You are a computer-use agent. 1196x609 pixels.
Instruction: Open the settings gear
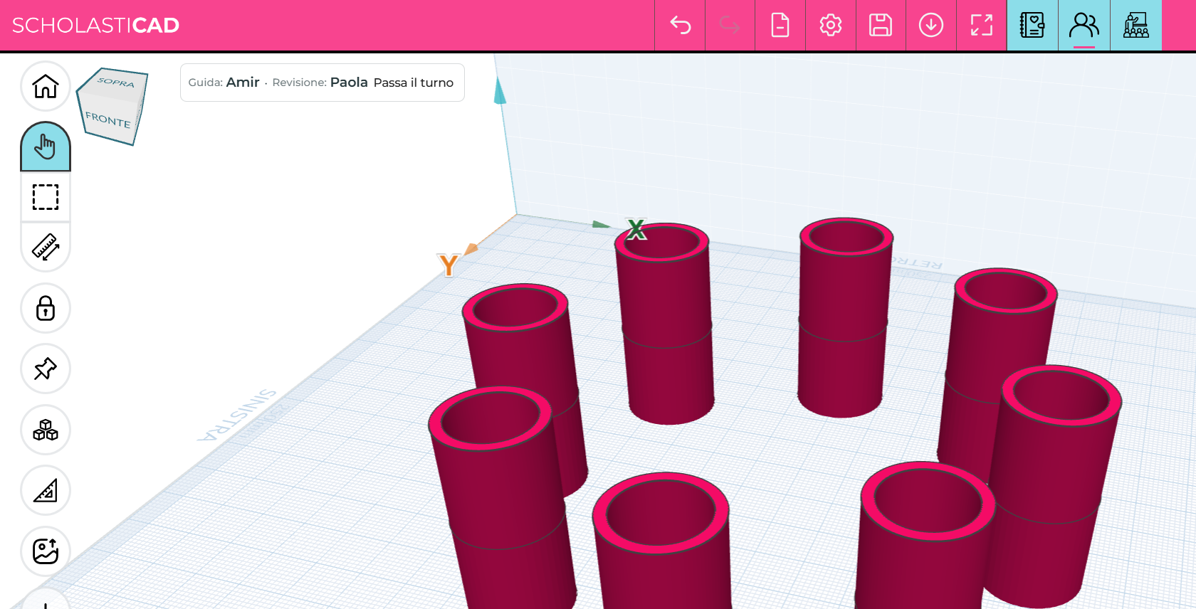pyautogui.click(x=831, y=26)
